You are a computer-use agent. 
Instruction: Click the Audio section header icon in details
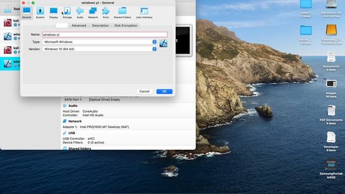point(65,106)
